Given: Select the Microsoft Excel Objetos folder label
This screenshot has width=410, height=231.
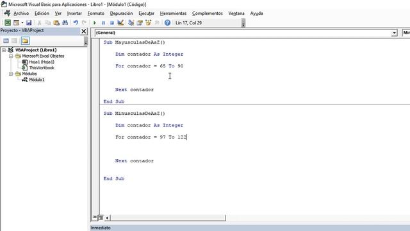Looking at the screenshot, I should [43, 56].
